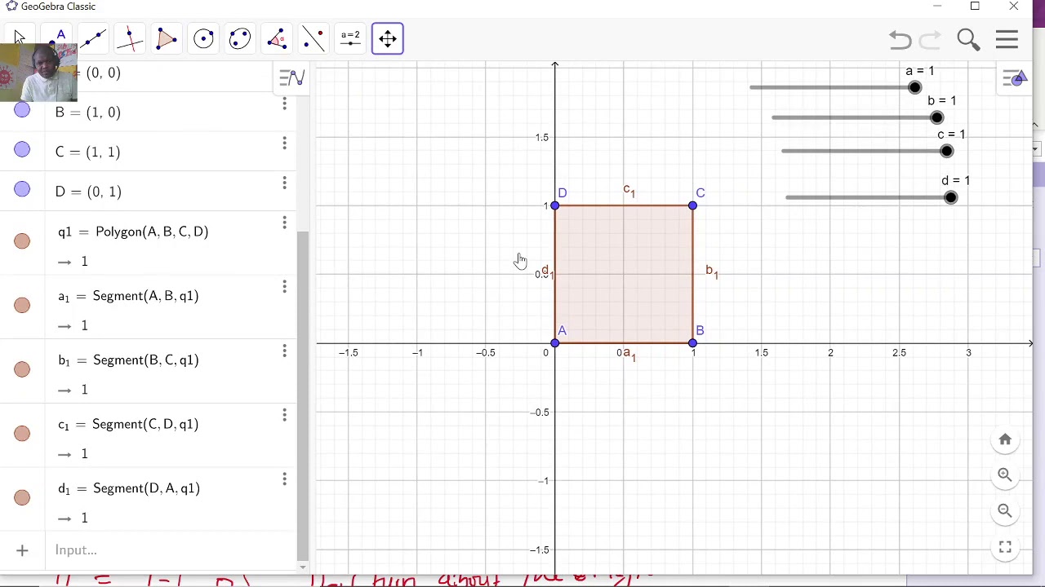Click slider a = 1 handle
Viewport: 1045px width, 587px height.
[914, 87]
